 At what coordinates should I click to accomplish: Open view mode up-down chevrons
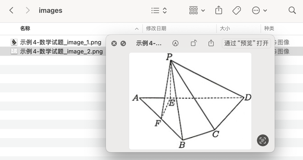tap(165, 11)
